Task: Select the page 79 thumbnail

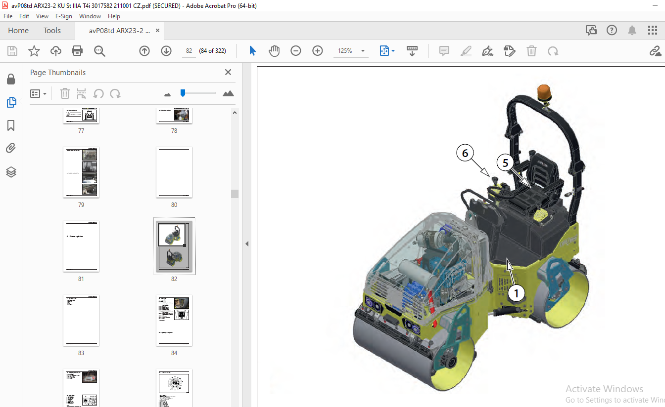Action: [81, 172]
